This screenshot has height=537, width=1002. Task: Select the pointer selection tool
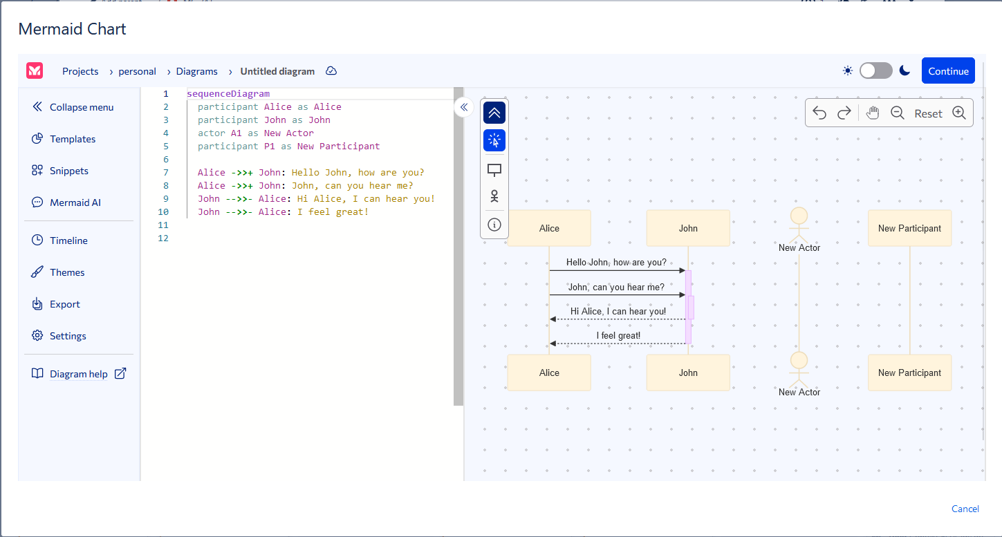click(x=494, y=140)
